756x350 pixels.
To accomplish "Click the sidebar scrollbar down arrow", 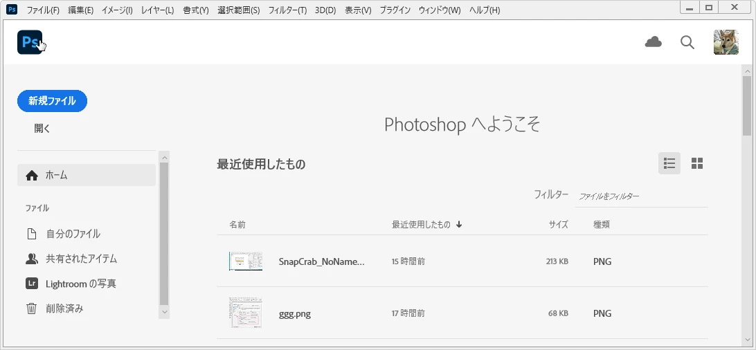I will pos(164,313).
